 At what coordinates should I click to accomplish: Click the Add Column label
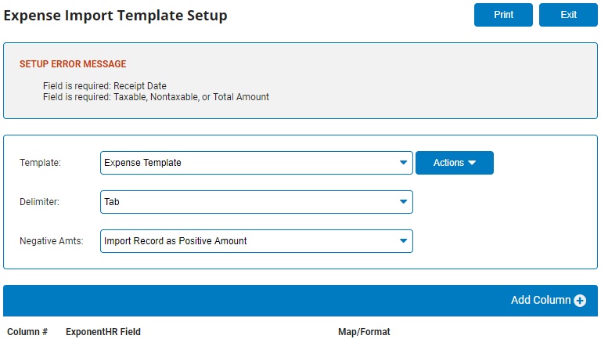(540, 301)
